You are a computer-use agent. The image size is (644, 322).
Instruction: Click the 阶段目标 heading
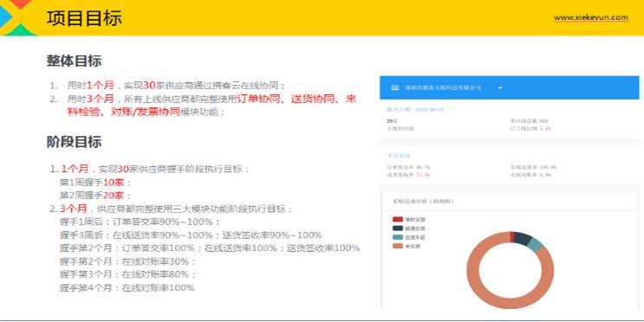point(74,142)
